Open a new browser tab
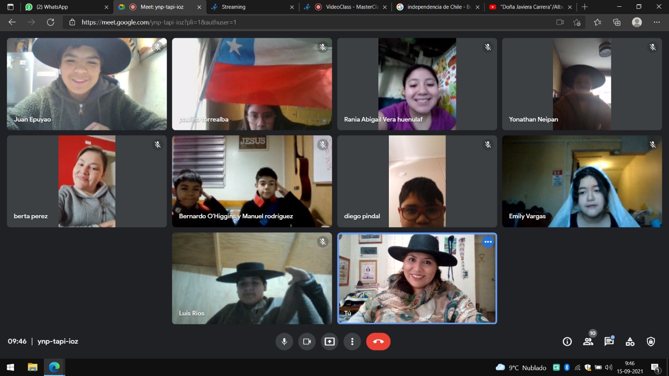Viewport: 669px width, 376px height. (x=585, y=7)
